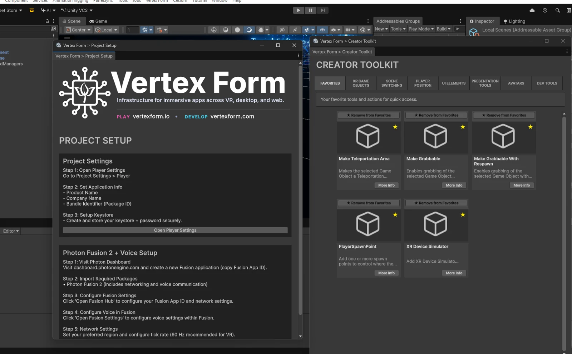Select the wireframe draw mode globe icon
This screenshot has width=572, height=354.
tap(214, 30)
